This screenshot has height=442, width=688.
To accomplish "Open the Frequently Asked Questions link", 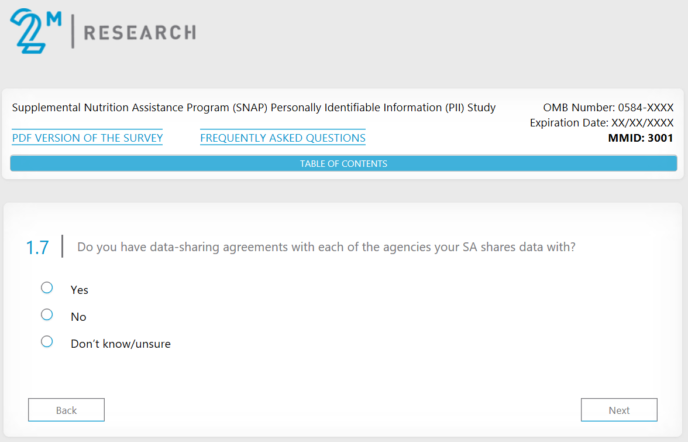I will coord(283,138).
